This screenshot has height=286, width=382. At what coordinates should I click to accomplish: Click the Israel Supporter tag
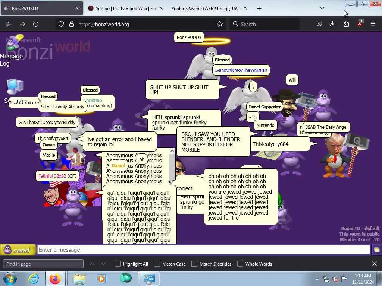[264, 107]
